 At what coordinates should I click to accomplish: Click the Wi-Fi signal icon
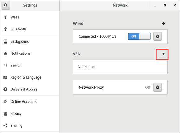coord(5,17)
